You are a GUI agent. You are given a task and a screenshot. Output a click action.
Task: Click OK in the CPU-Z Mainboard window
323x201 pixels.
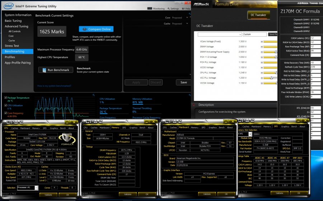point(226,194)
